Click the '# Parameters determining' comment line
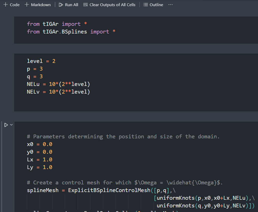258x212 pixels. point(123,137)
